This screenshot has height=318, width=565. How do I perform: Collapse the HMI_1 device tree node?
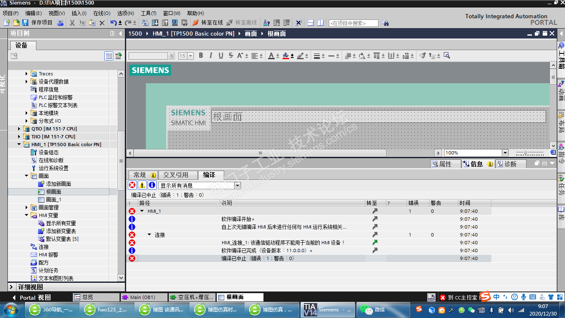tap(19, 145)
